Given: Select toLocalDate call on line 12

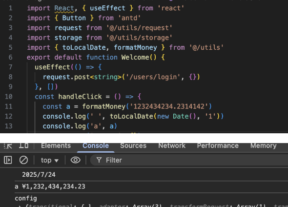Looking at the screenshot, I should pyautogui.click(x=131, y=117).
